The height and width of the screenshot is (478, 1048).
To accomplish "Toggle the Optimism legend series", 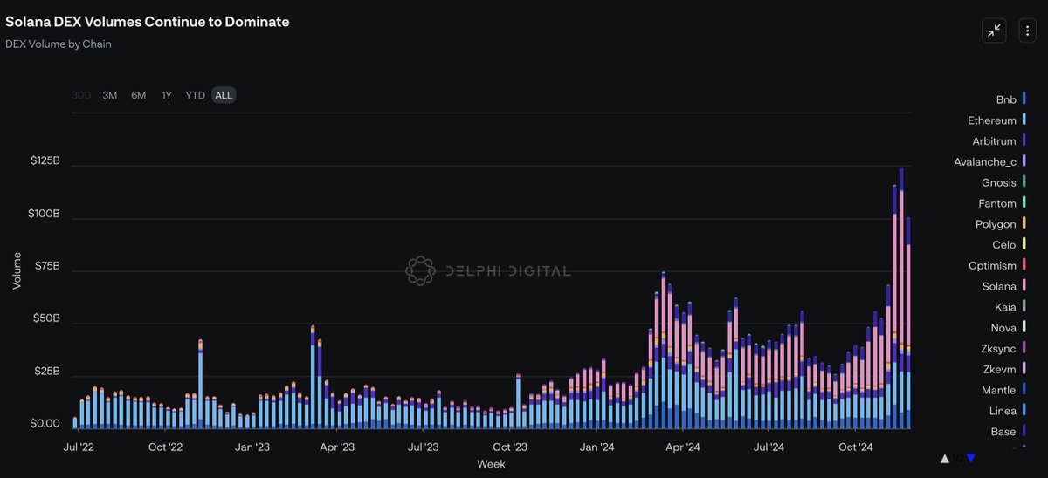I will point(998,266).
